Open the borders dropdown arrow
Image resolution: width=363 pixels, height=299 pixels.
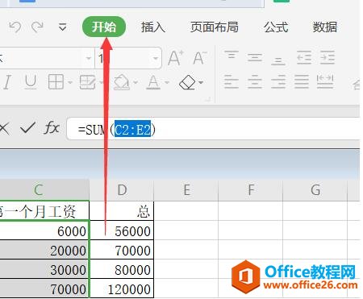(70, 82)
